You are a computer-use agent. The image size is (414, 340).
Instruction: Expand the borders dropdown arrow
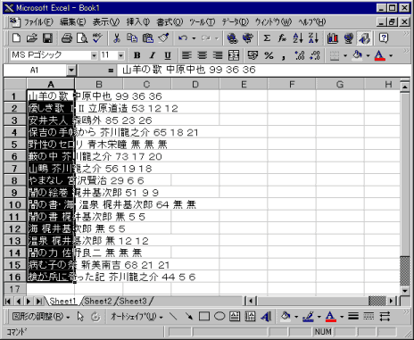click(345, 55)
